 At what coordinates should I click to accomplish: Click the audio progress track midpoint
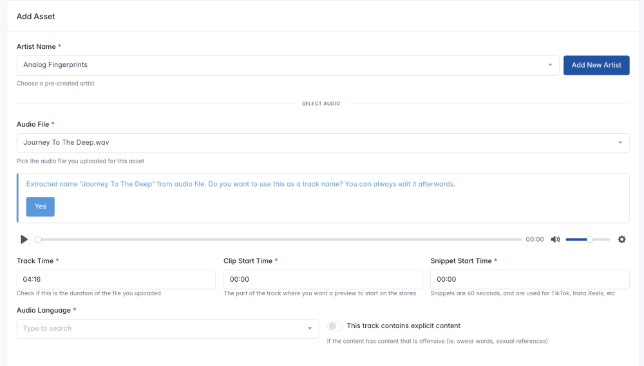[x=279, y=239]
